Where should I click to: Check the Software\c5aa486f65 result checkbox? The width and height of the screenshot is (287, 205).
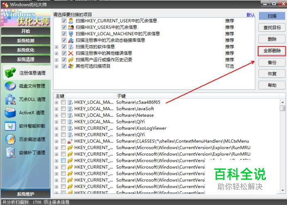click(63, 102)
